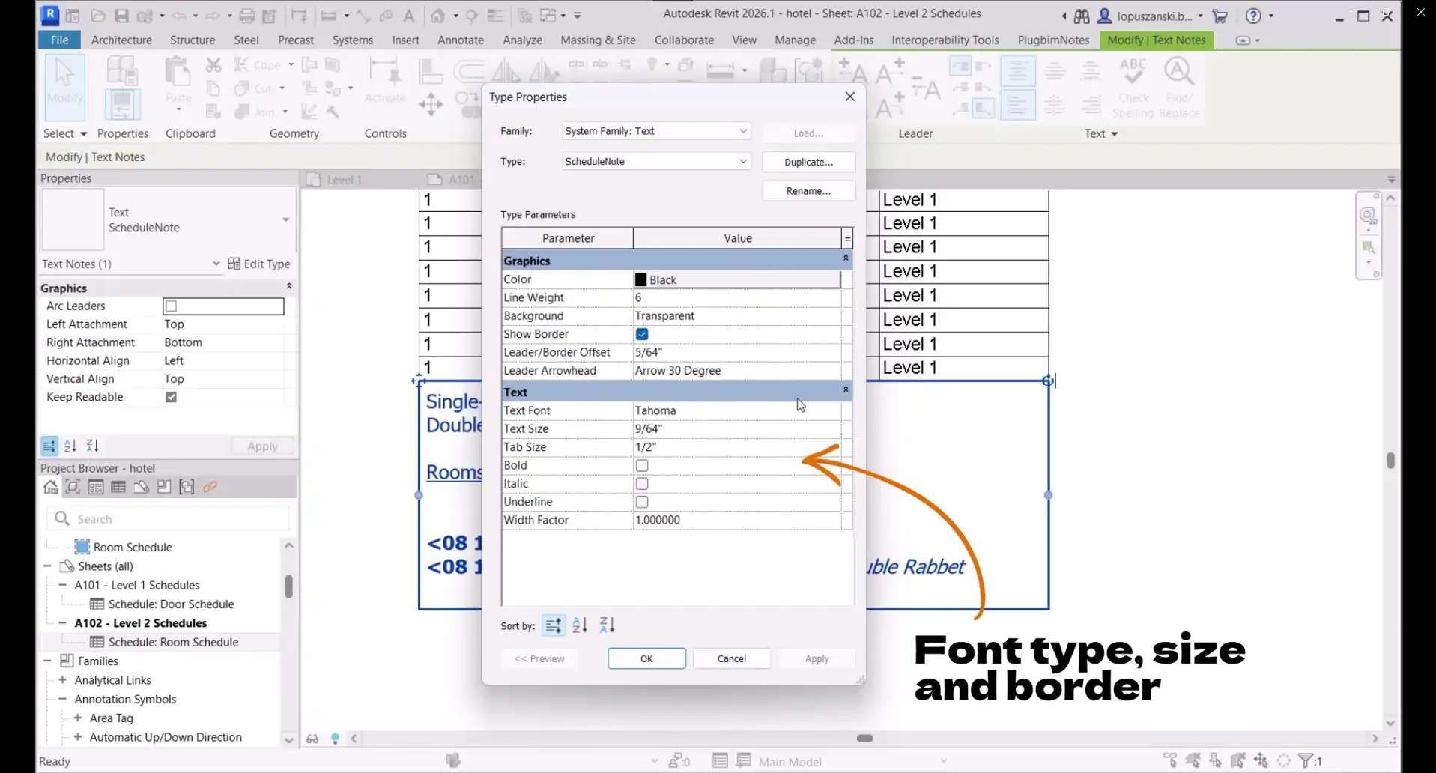
Task: Click the Cancel button in Type Properties
Action: pyautogui.click(x=731, y=658)
